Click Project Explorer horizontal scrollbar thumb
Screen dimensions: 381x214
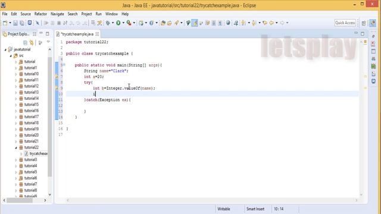tap(20, 200)
